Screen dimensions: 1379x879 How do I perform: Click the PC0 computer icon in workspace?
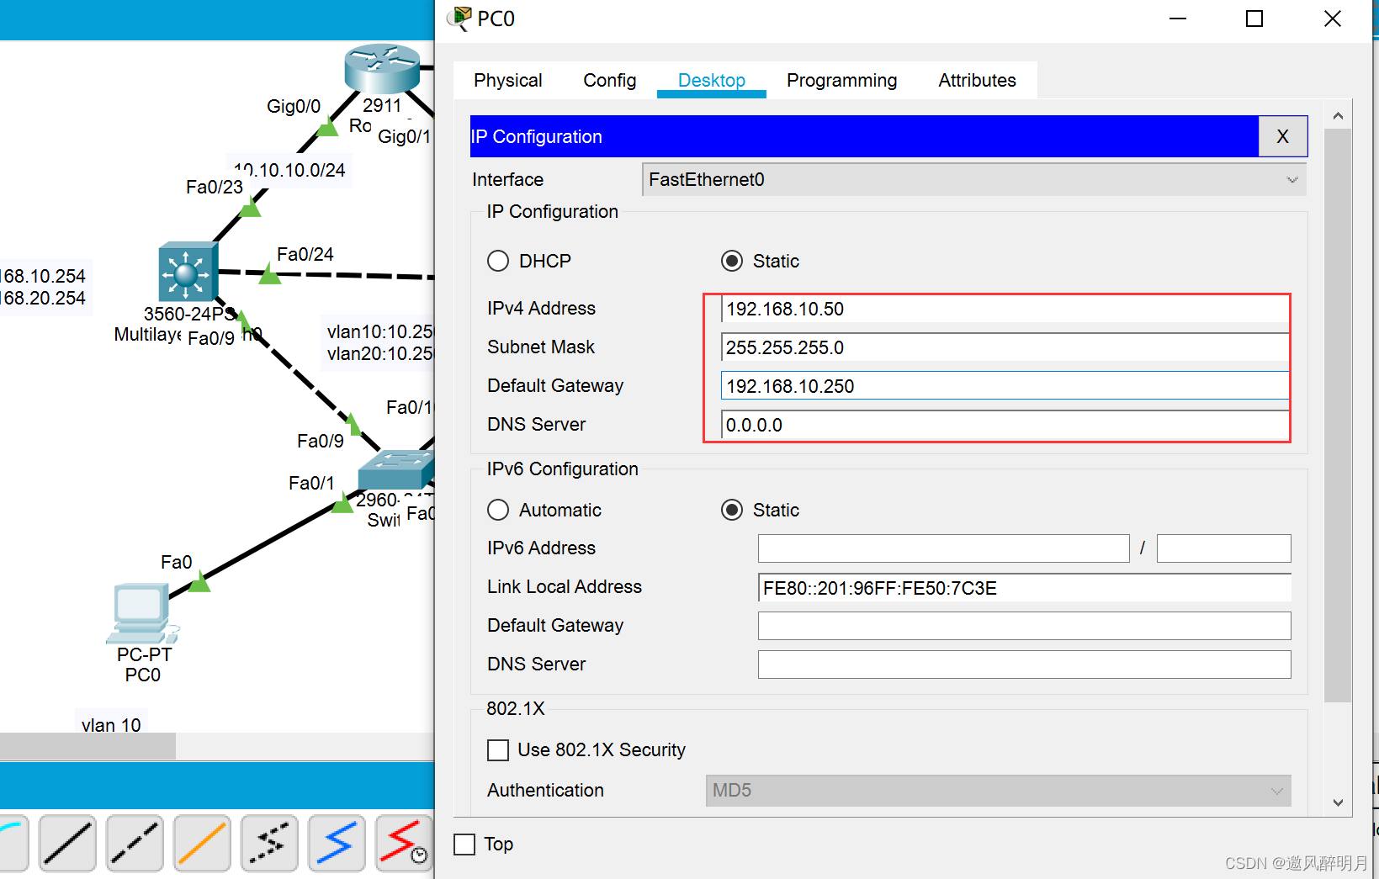click(x=141, y=613)
